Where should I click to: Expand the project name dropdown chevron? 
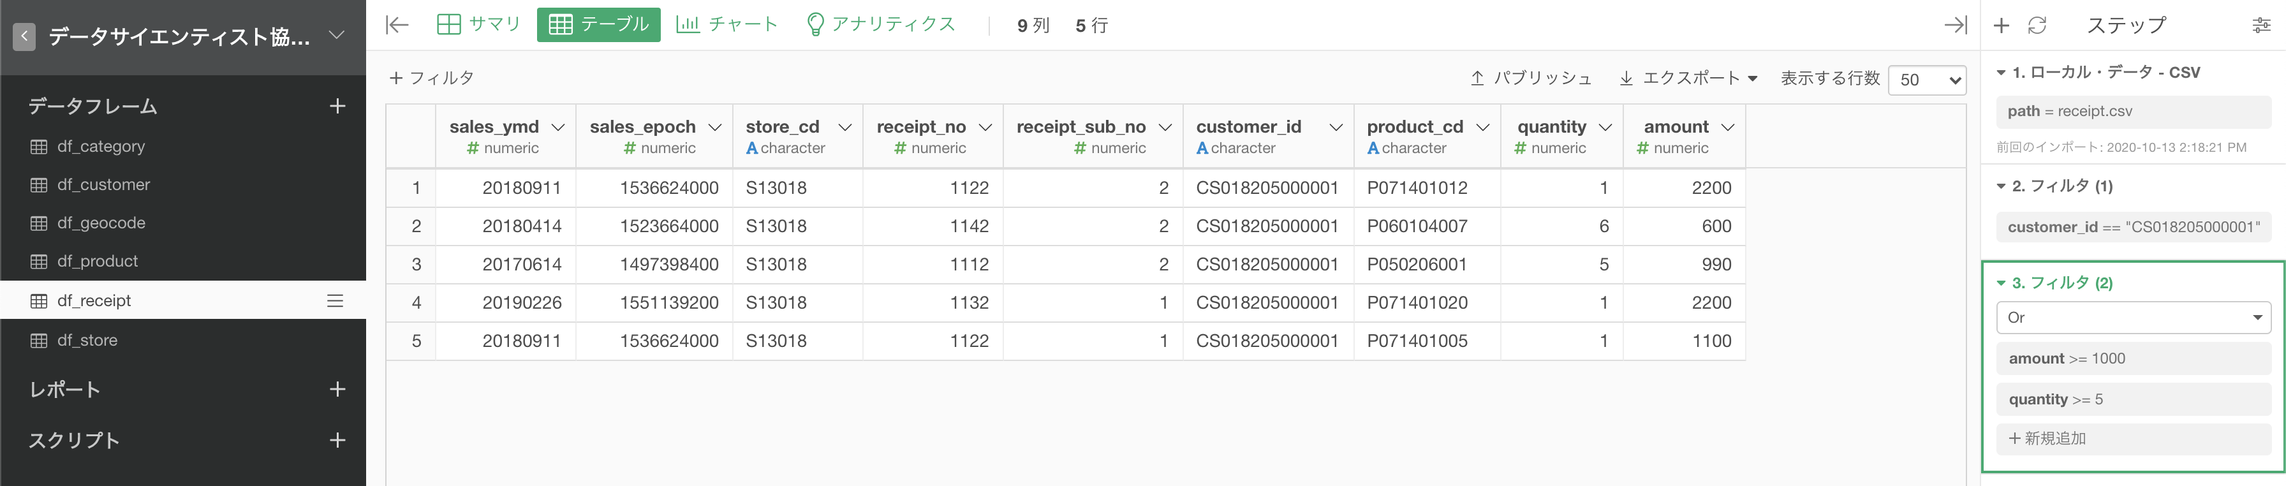[x=336, y=36]
